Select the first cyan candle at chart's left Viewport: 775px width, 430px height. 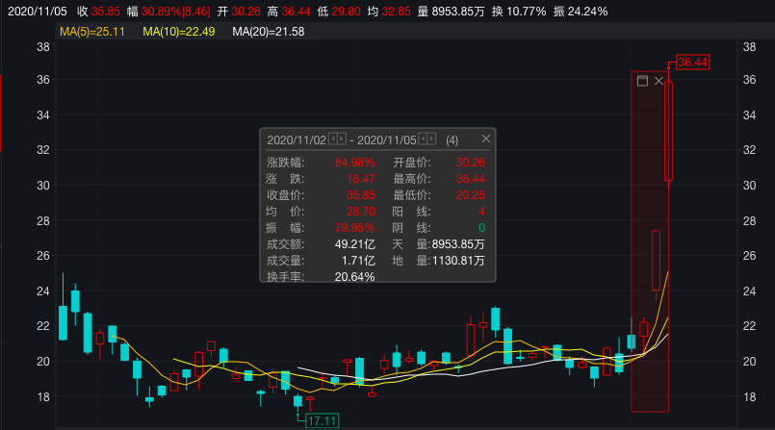63,322
